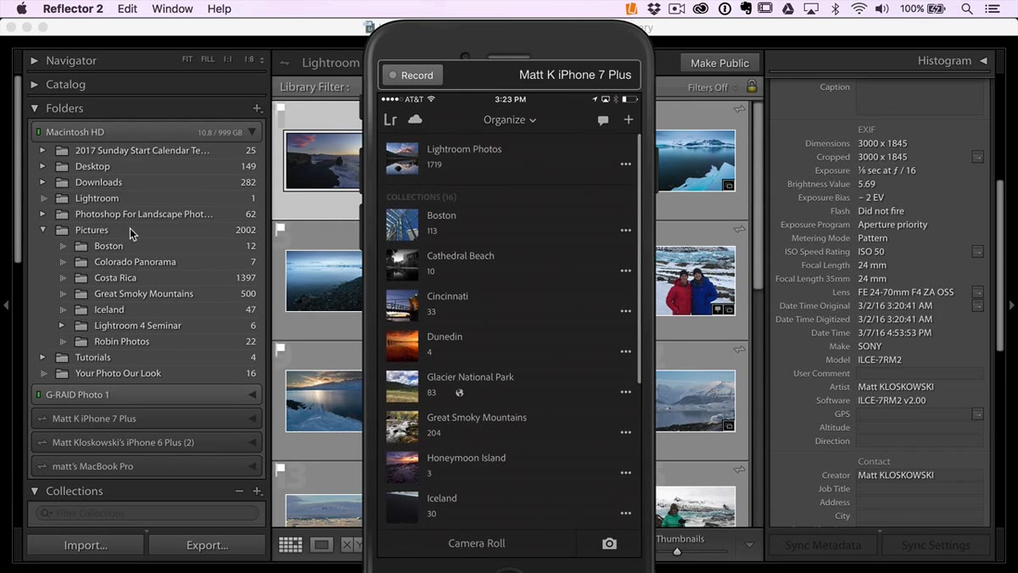Open options dots for Iceland collection
The height and width of the screenshot is (573, 1018).
click(x=625, y=514)
